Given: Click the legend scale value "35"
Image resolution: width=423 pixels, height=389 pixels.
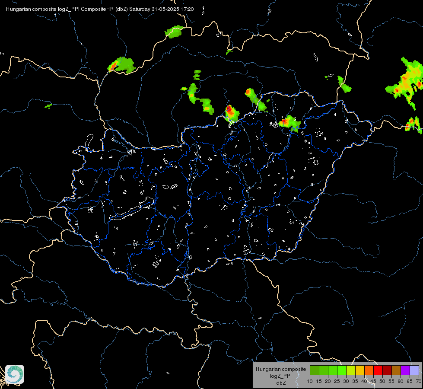Looking at the screenshot, I should pos(355,382).
